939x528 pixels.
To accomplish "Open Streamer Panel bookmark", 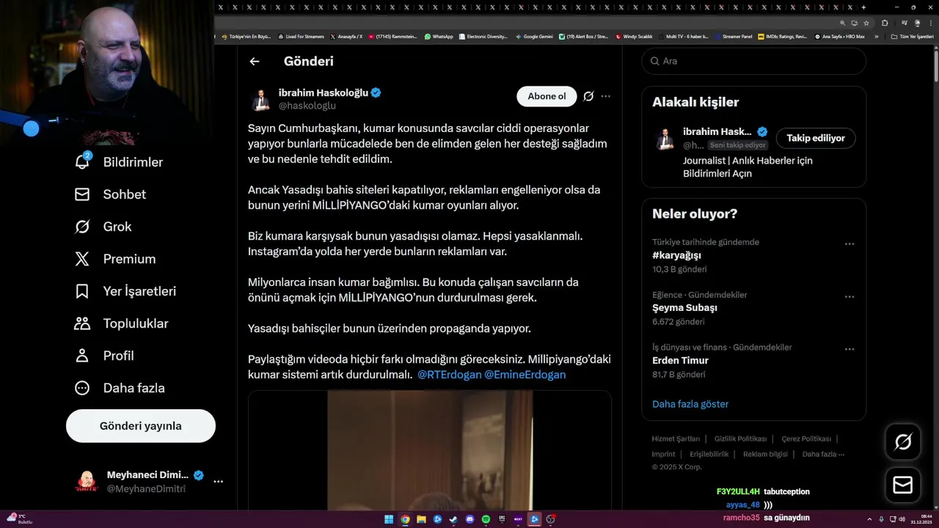I will (x=733, y=36).
